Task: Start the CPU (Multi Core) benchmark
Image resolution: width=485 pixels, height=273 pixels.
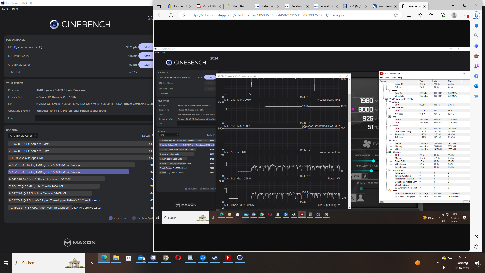Action: pos(147,56)
